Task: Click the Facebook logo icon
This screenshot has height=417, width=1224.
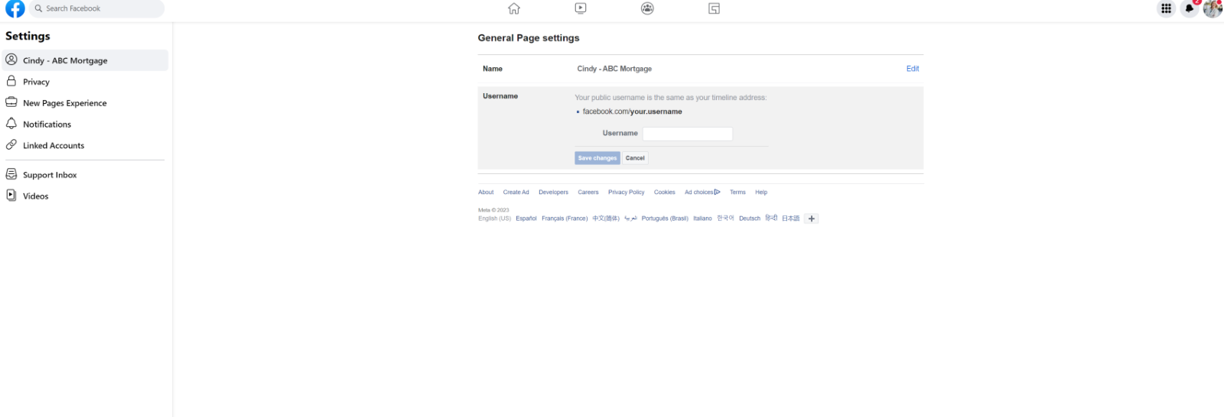Action: (x=15, y=8)
